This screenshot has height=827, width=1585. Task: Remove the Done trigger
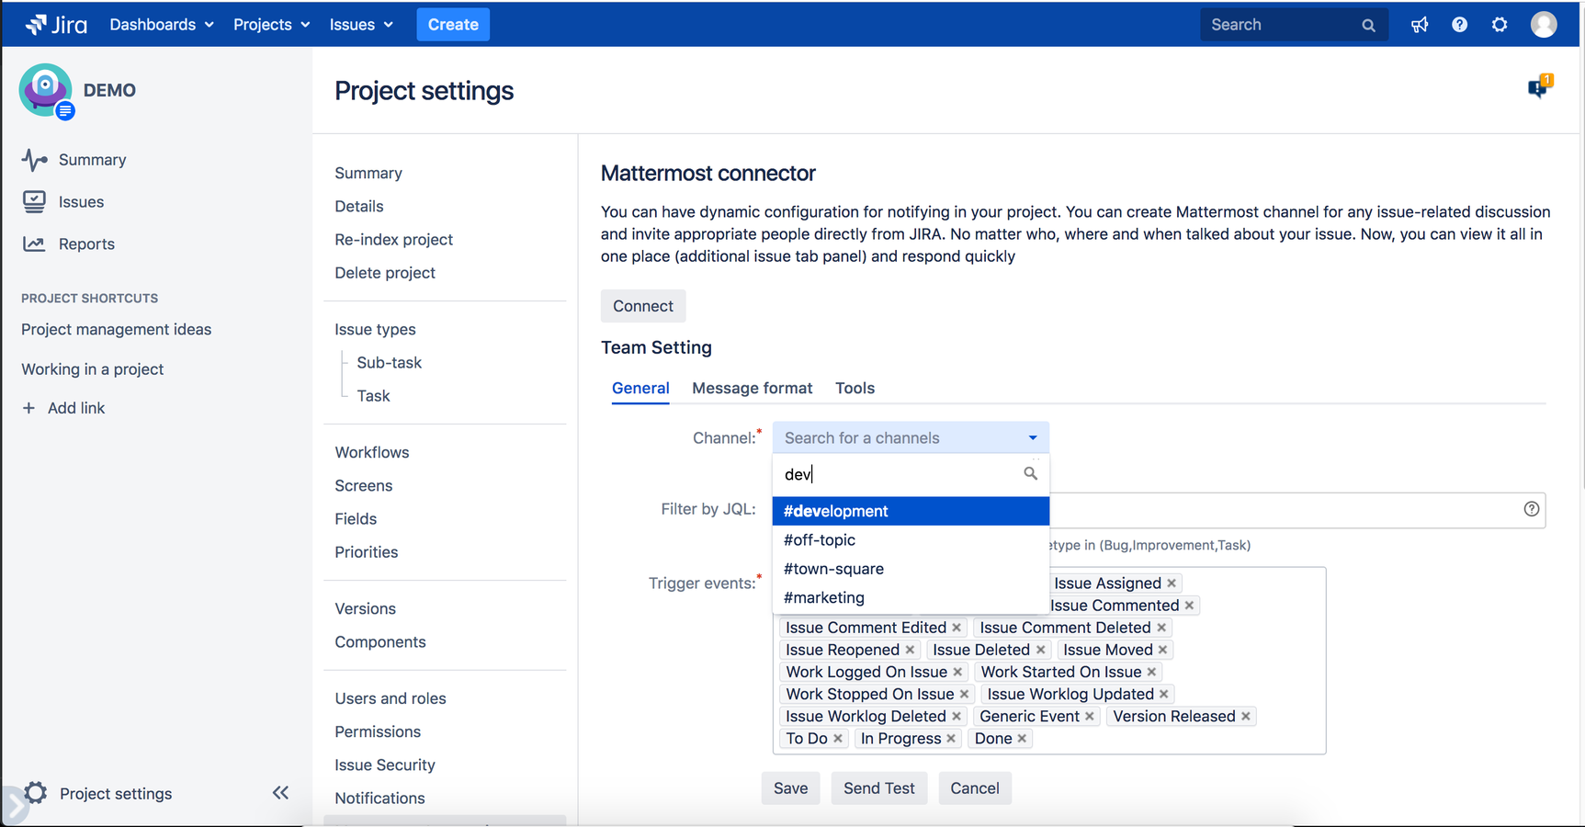1022,738
